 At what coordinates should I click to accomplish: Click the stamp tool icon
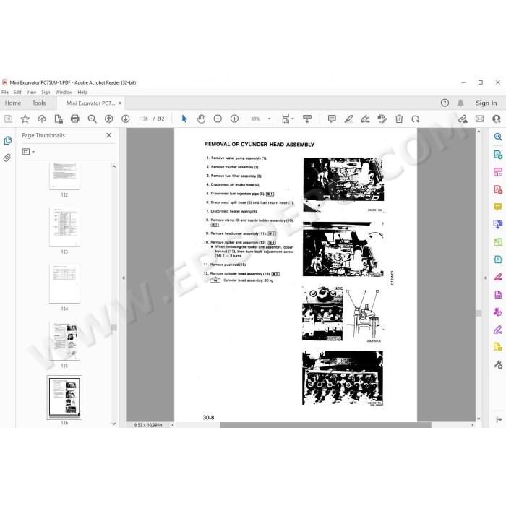coord(382,119)
